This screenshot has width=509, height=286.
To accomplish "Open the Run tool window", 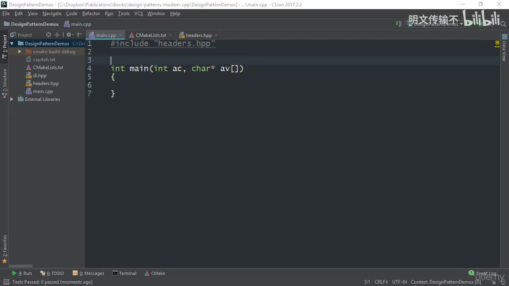I will coord(22,273).
